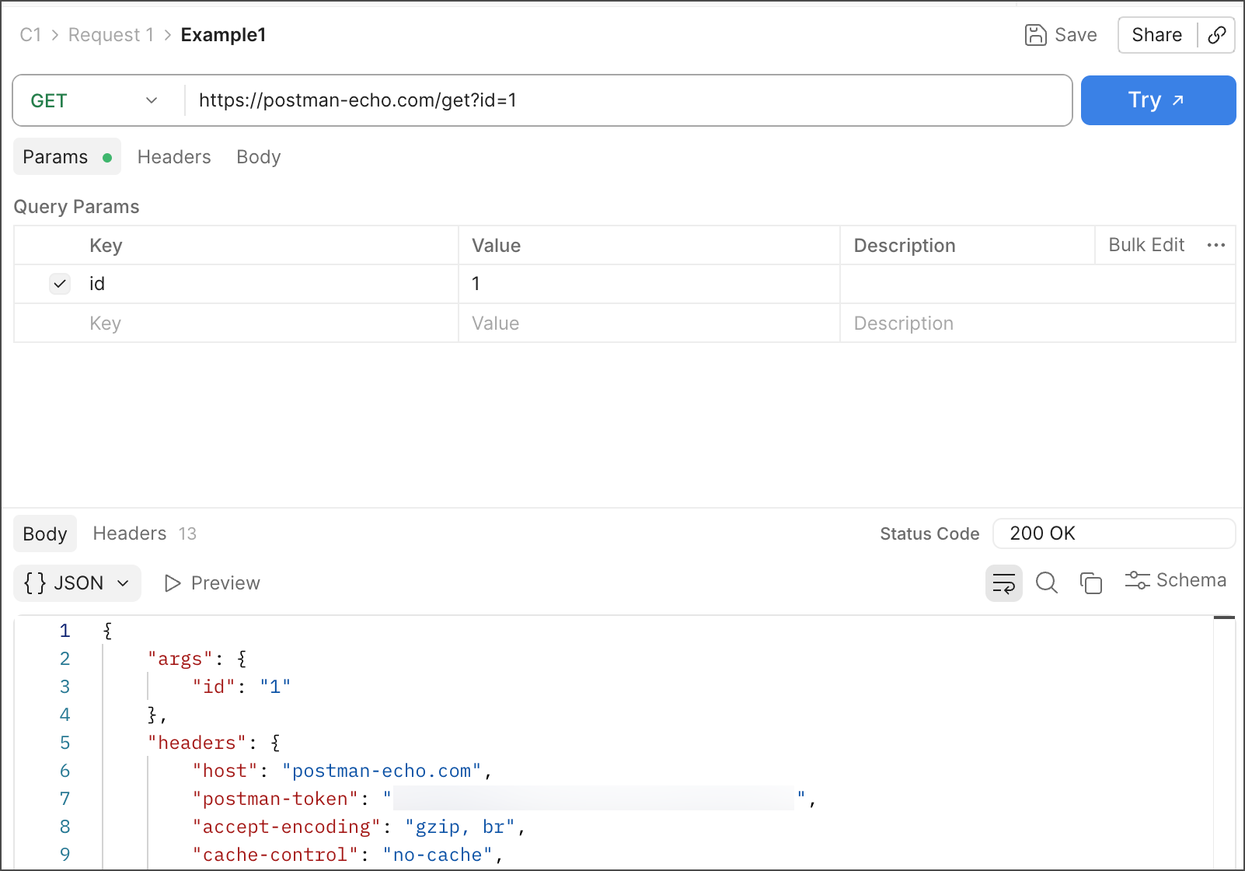Screen dimensions: 1245x871
Task: Open the JSON format dropdown
Action: [x=77, y=583]
